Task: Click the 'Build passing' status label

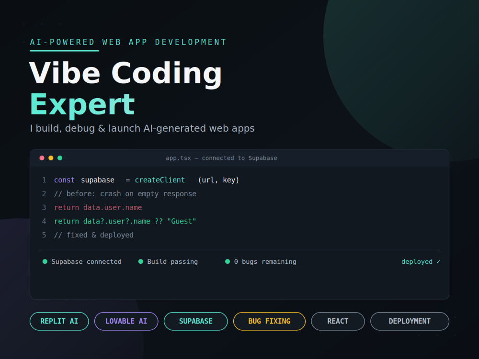Action: [x=172, y=262]
